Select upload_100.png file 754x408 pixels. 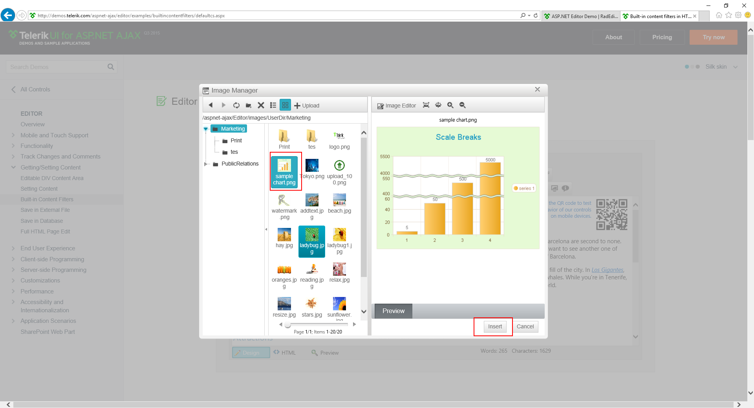coord(339,172)
